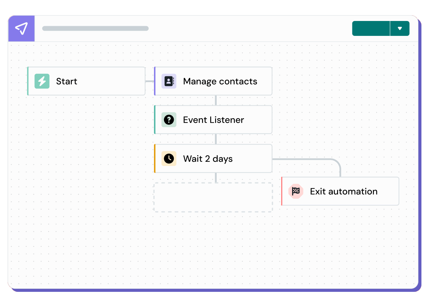Click the empty dashed placeholder step
This screenshot has height=304, width=426.
click(213, 197)
